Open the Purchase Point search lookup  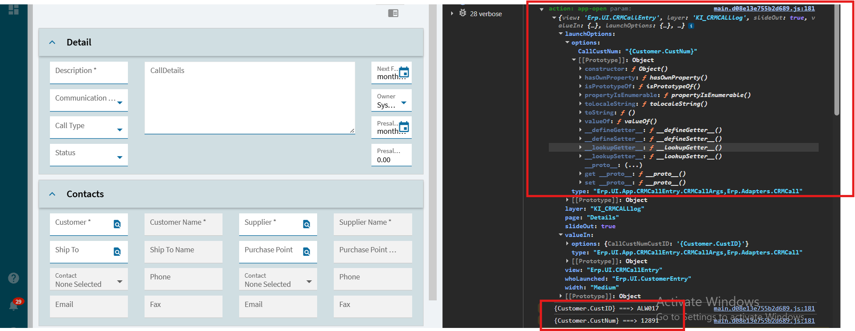point(307,252)
